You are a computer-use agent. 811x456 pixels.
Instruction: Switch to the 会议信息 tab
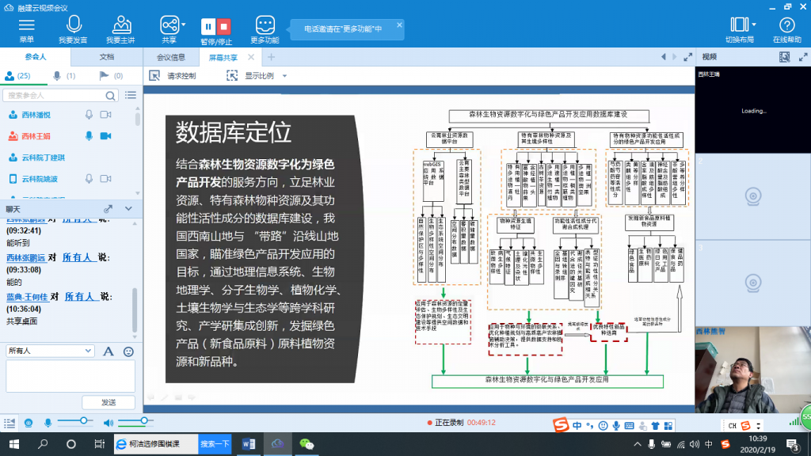coord(170,57)
